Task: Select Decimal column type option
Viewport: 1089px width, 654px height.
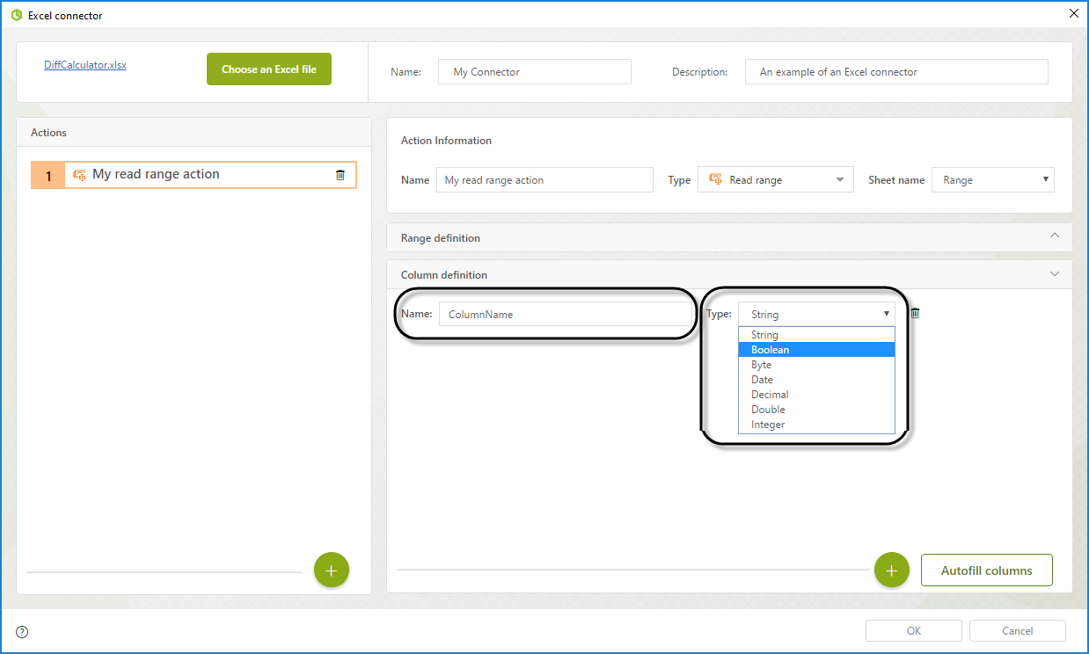Action: click(x=770, y=395)
